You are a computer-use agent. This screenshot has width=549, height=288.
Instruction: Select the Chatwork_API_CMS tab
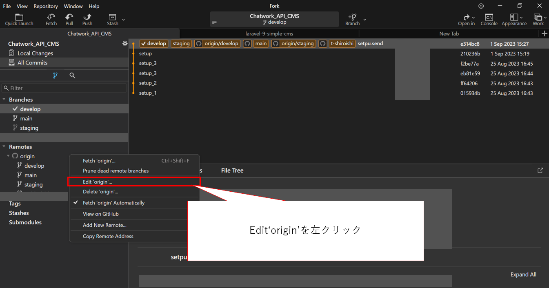(89, 34)
